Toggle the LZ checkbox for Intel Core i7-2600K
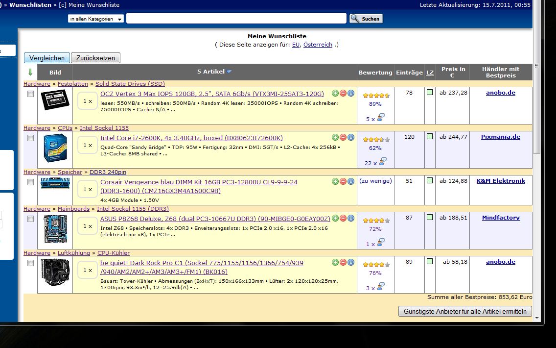 coord(430,136)
